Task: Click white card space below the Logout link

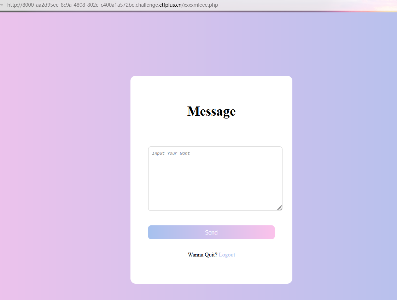Action: click(211, 272)
